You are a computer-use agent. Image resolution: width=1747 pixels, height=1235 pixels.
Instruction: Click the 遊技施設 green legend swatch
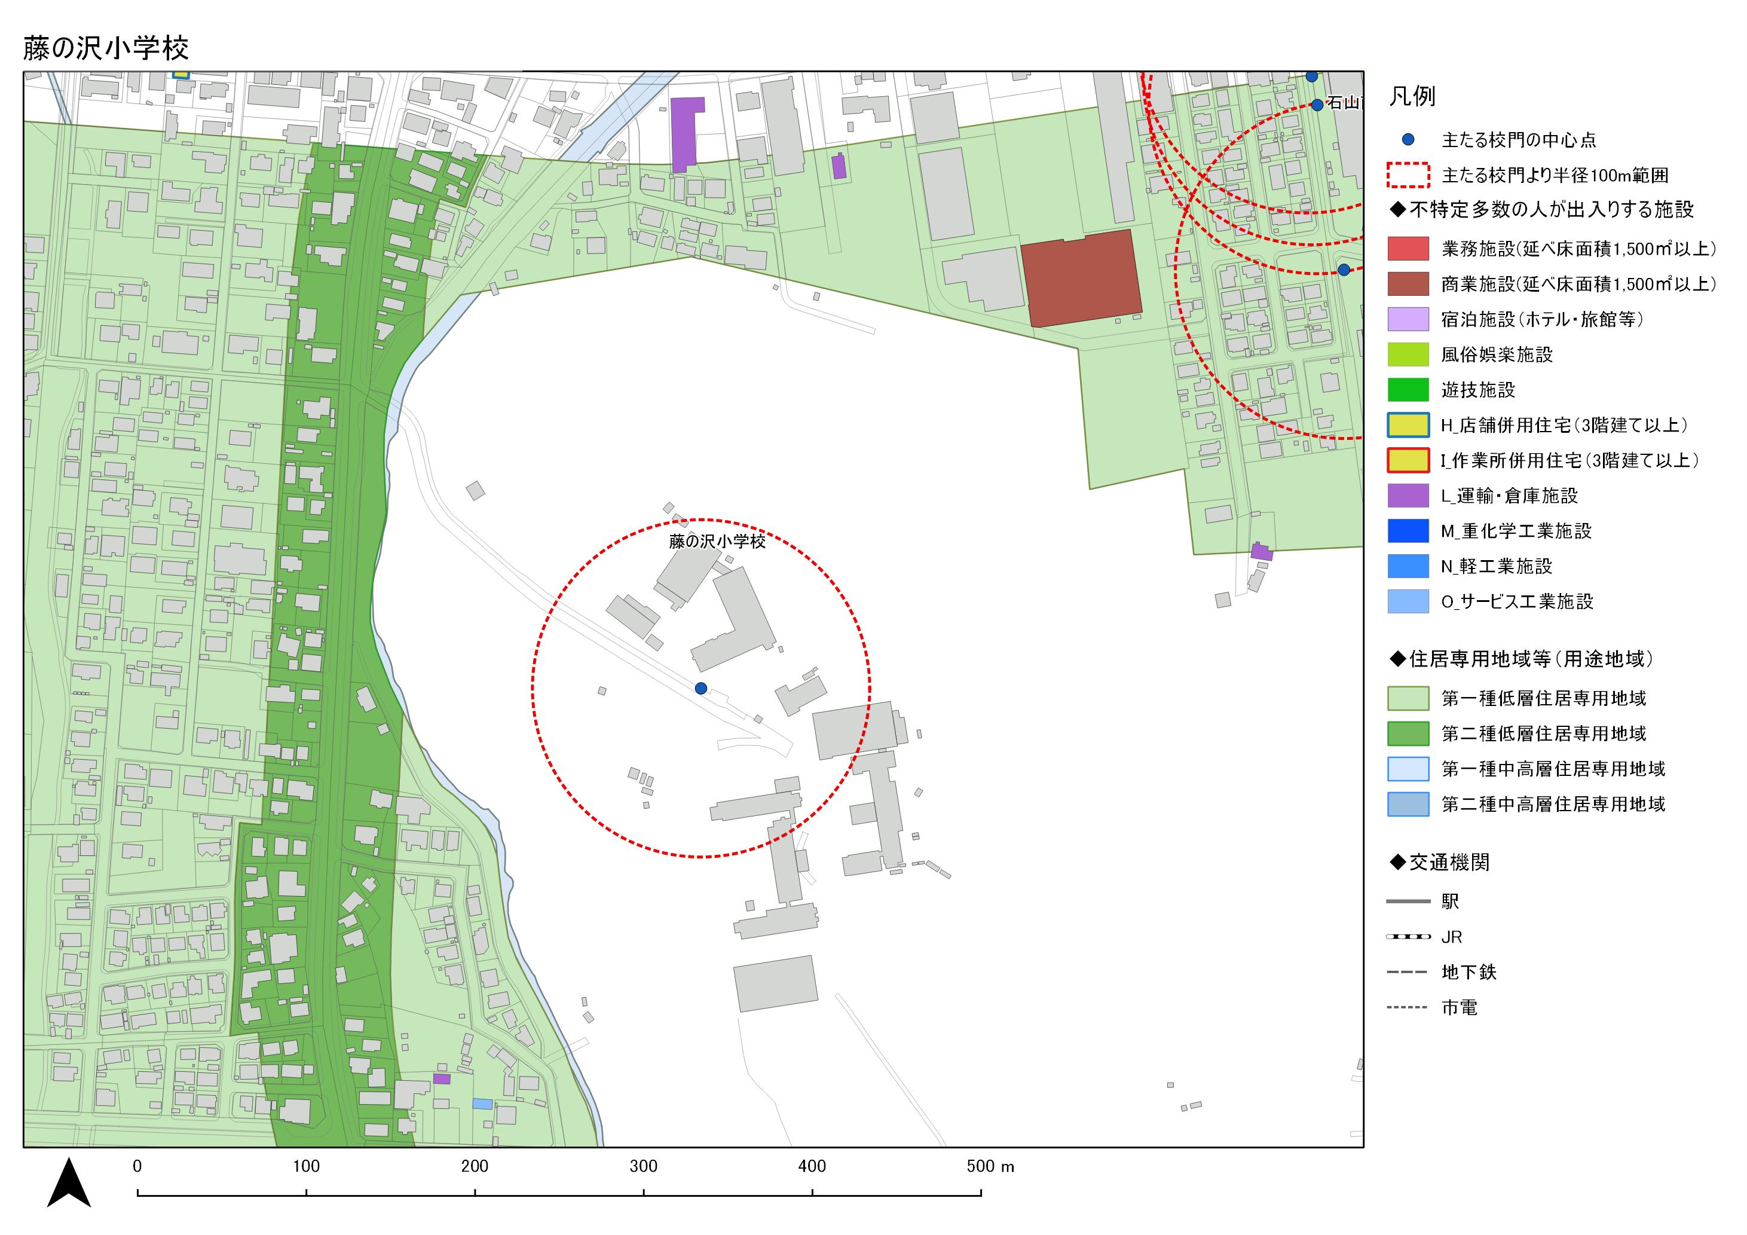point(1408,390)
